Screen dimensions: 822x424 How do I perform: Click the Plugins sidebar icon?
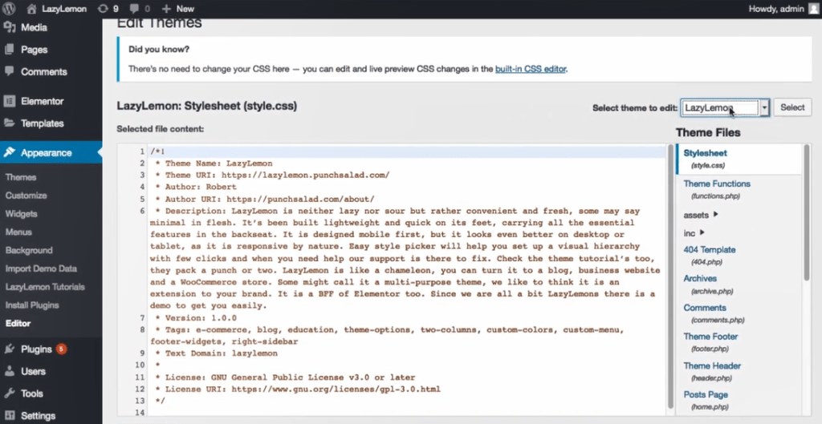coord(10,349)
